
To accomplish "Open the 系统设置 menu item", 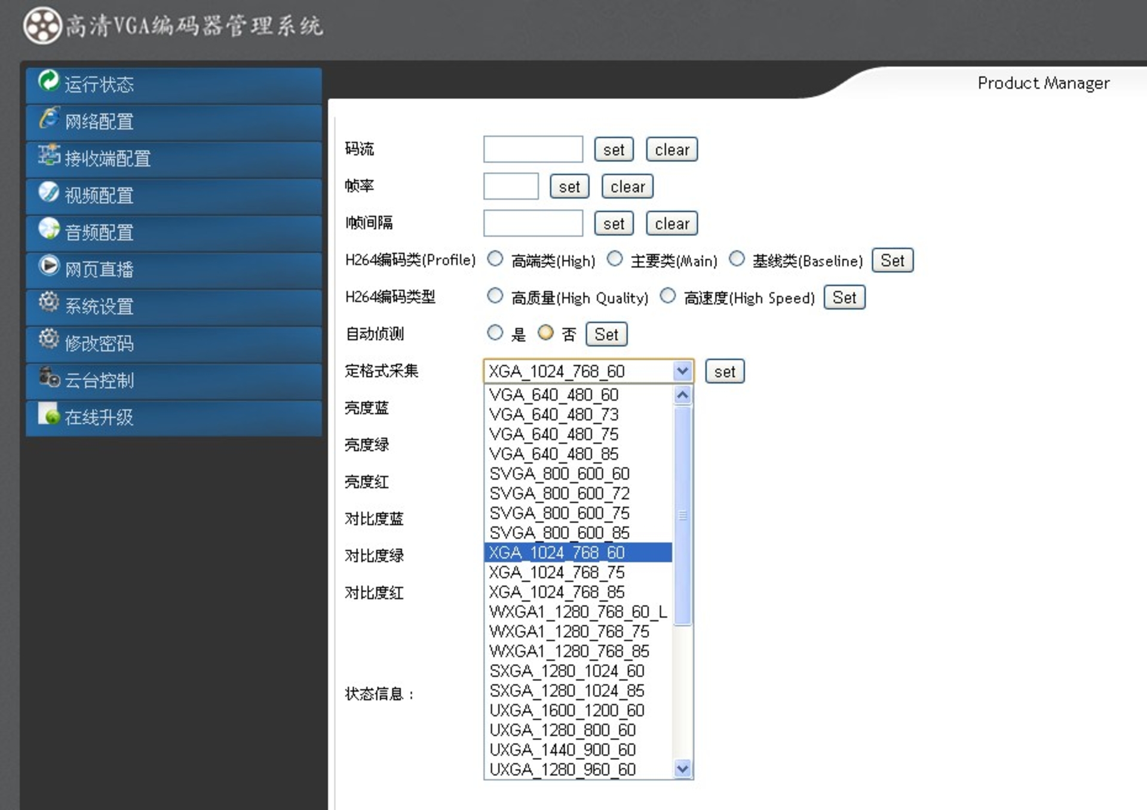I will pyautogui.click(x=174, y=307).
